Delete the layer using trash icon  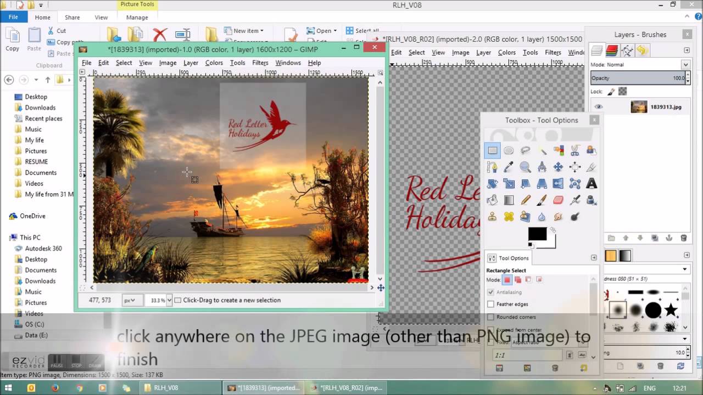[x=683, y=238]
